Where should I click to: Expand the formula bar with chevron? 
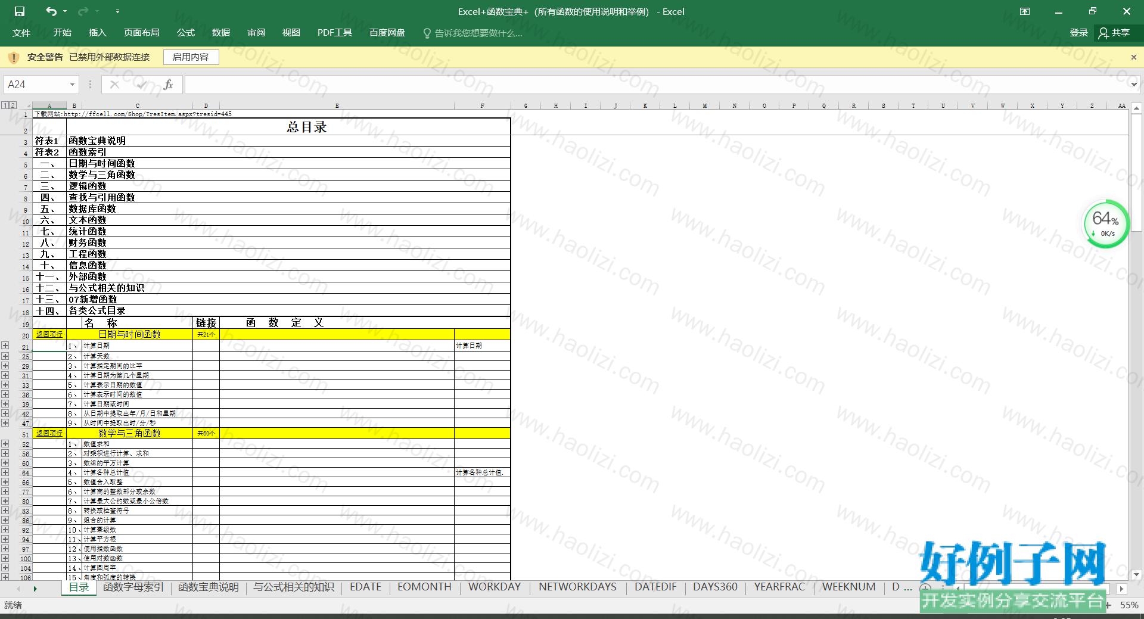click(x=1134, y=85)
